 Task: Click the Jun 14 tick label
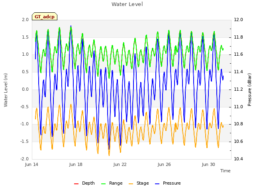pyautogui.click(x=31, y=164)
